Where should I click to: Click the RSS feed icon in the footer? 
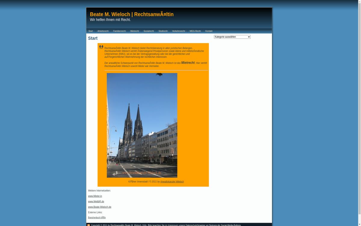click(88, 225)
